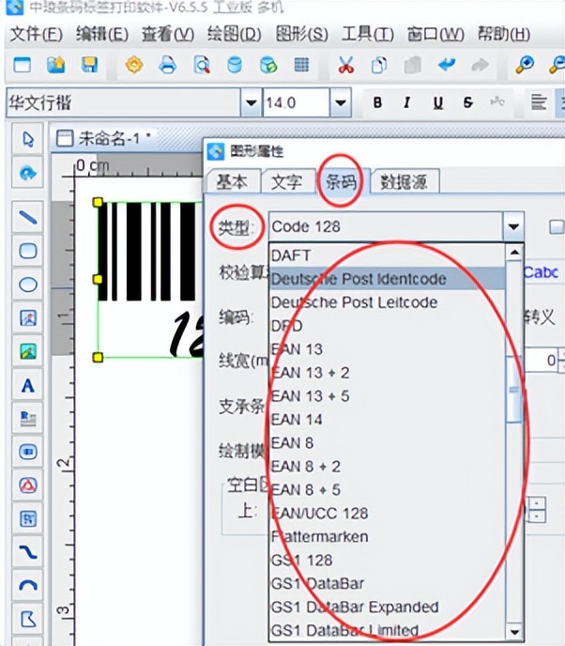Click dropdown list scroll down arrow
565x646 pixels.
(x=514, y=632)
